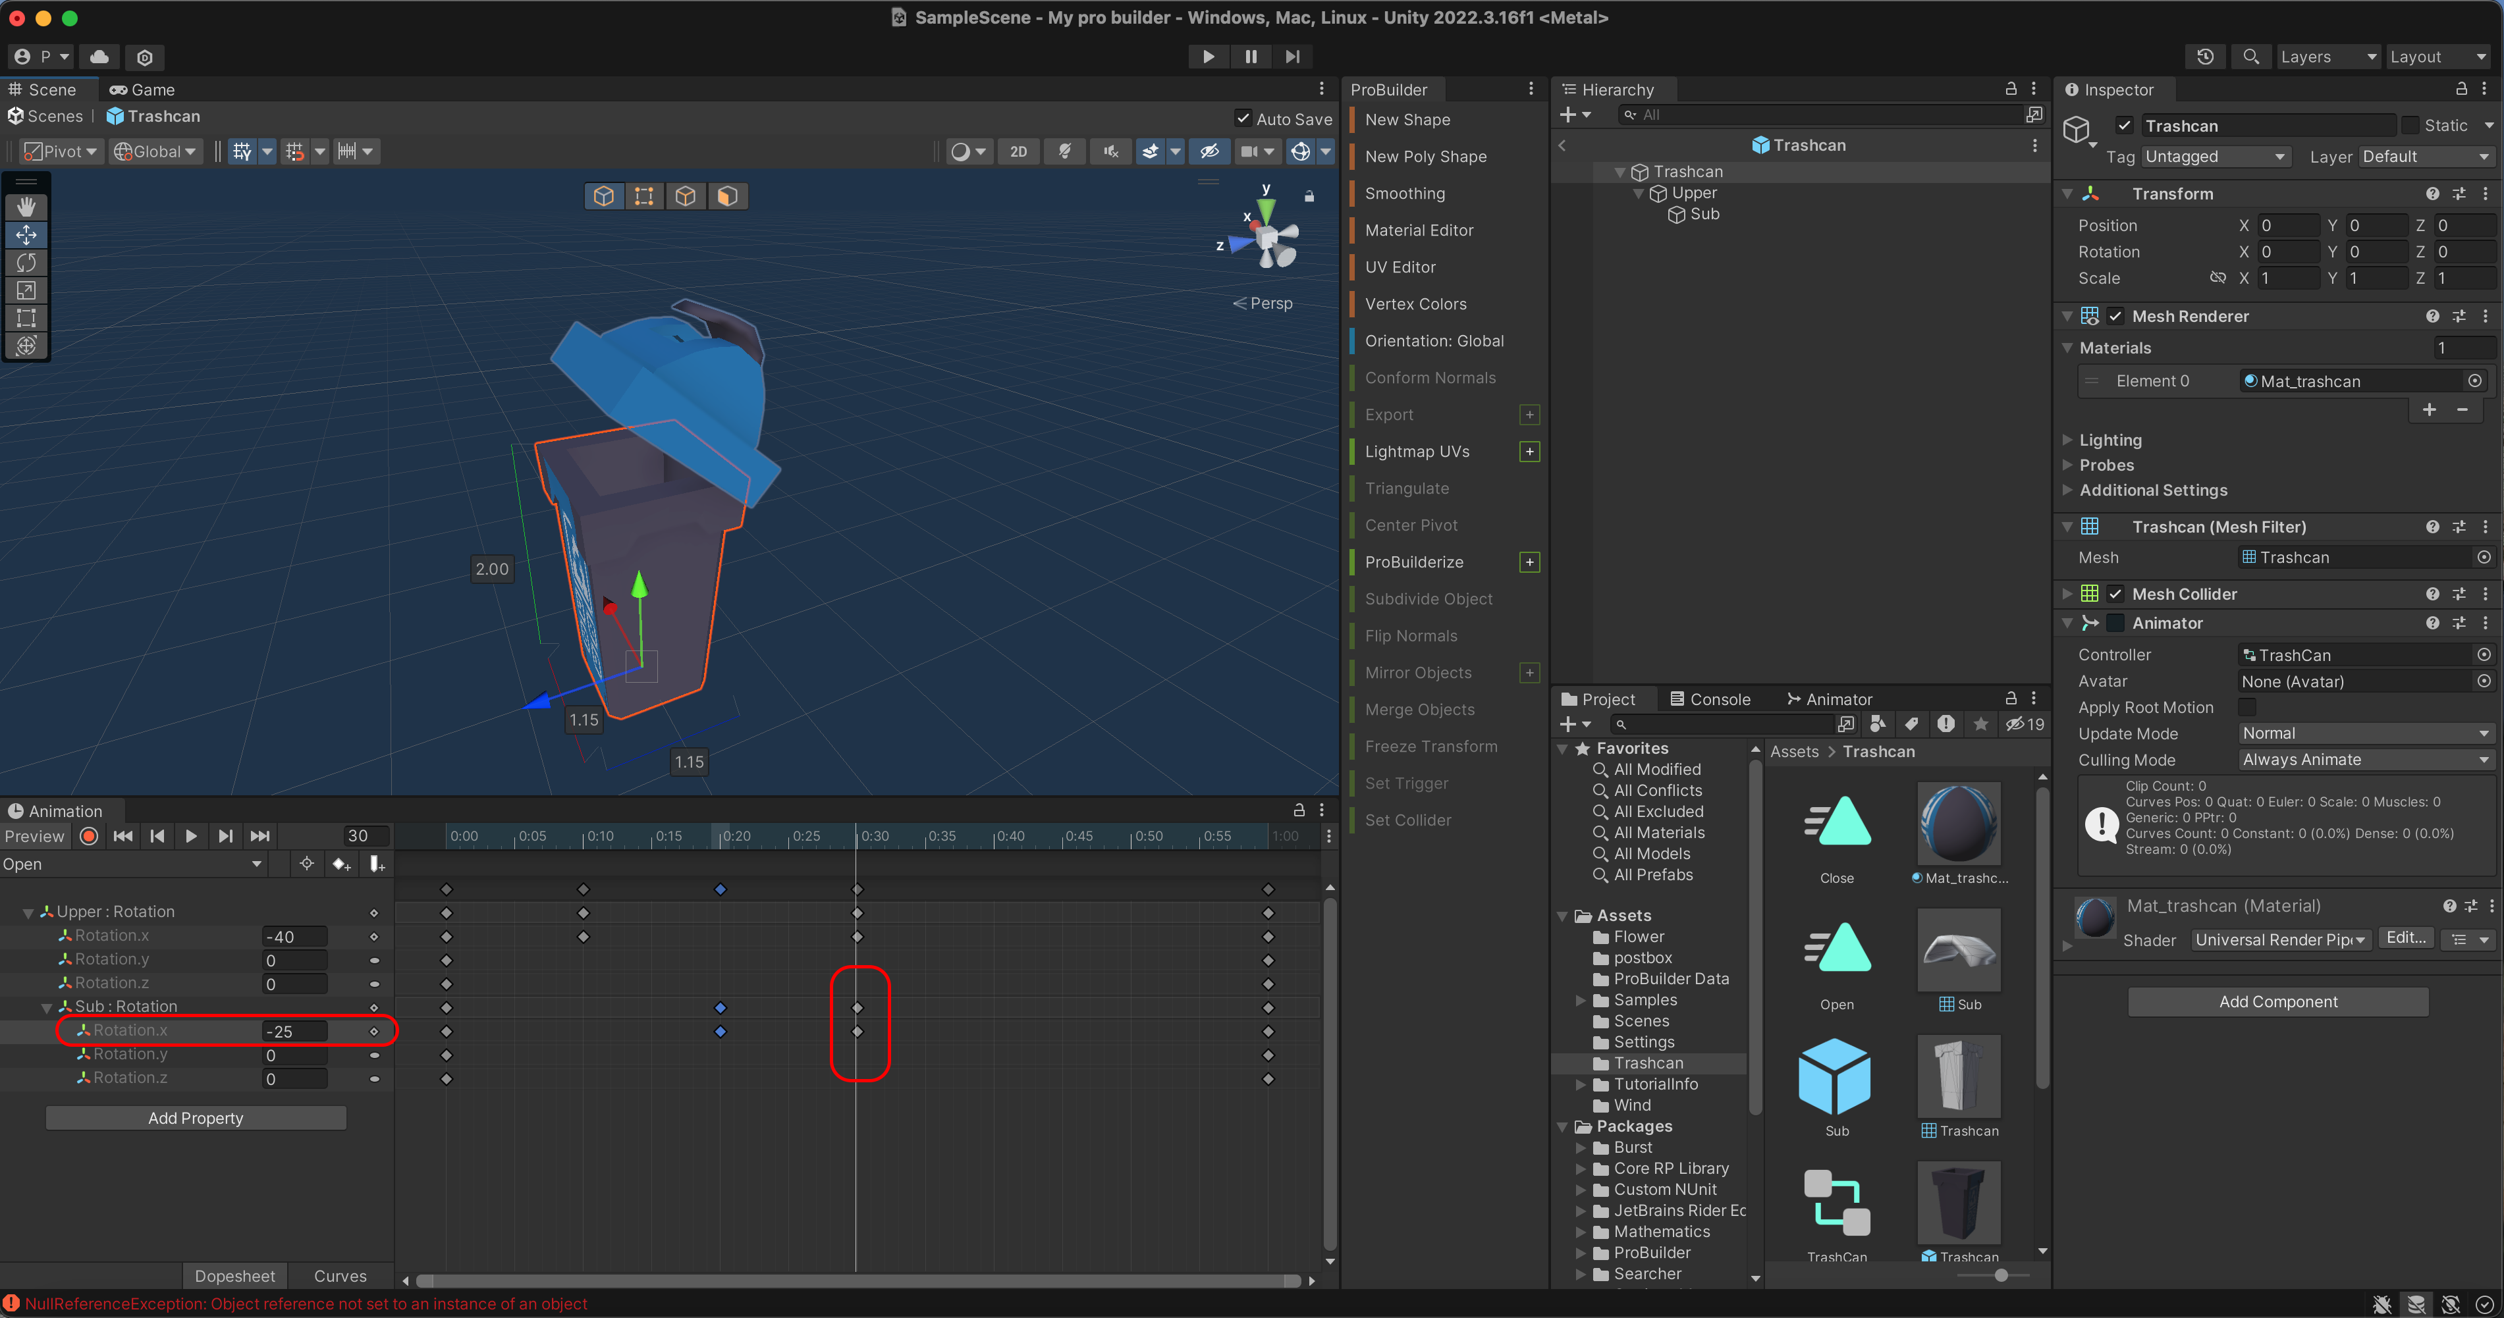Open the Update Mode dropdown
This screenshot has height=1318, width=2504.
pyautogui.click(x=2364, y=733)
